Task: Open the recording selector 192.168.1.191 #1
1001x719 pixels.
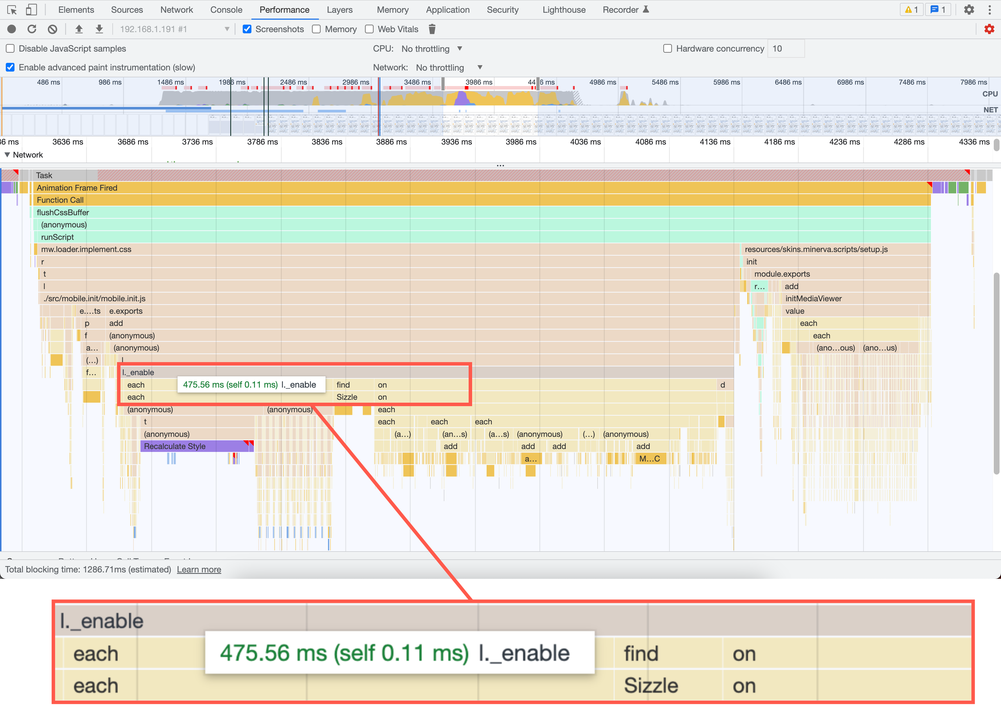Action: 175,29
